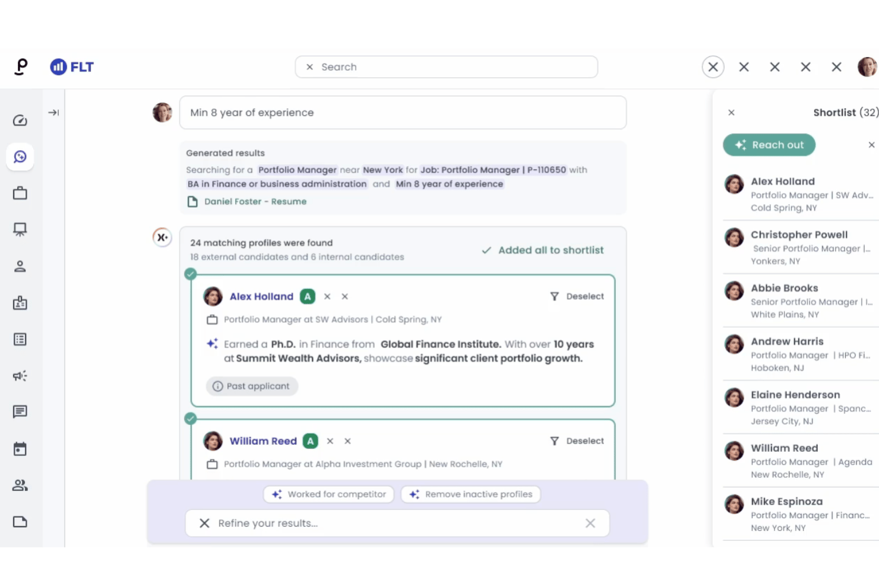Focus the Refine your results input
The height and width of the screenshot is (586, 879).
coord(397,523)
